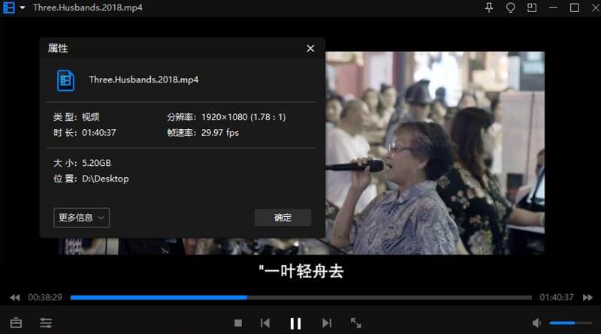Enter fullscreen mode
The width and height of the screenshot is (601, 334).
356,323
